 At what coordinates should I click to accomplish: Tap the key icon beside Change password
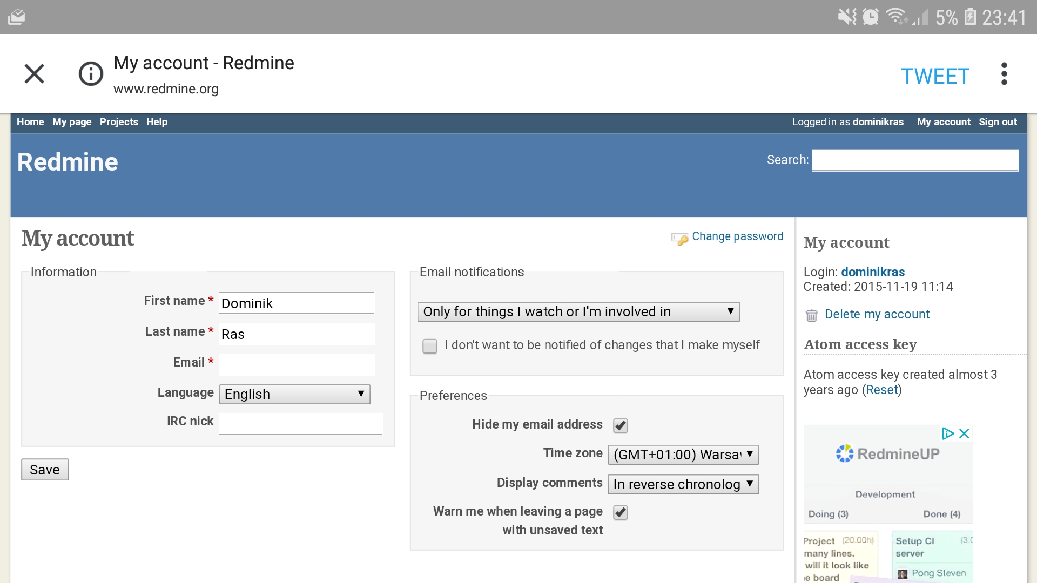pyautogui.click(x=679, y=238)
